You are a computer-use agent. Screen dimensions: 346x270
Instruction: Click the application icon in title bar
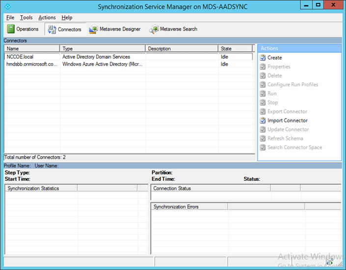point(8,6)
